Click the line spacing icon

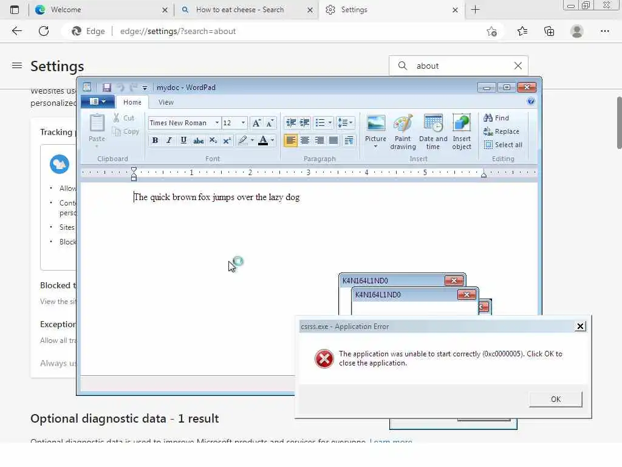pos(342,123)
